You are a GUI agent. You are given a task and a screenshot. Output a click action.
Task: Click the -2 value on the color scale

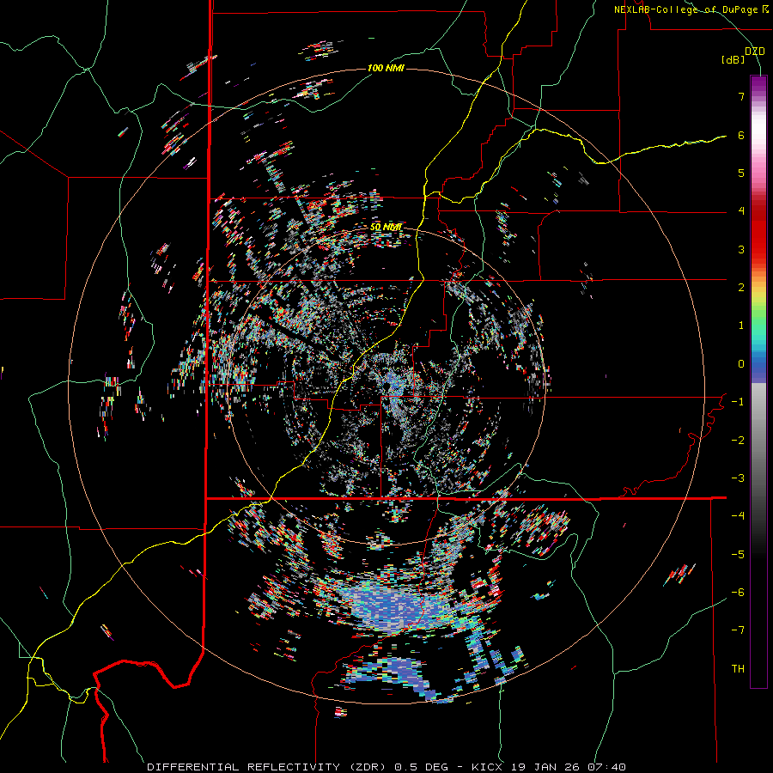tap(738, 441)
